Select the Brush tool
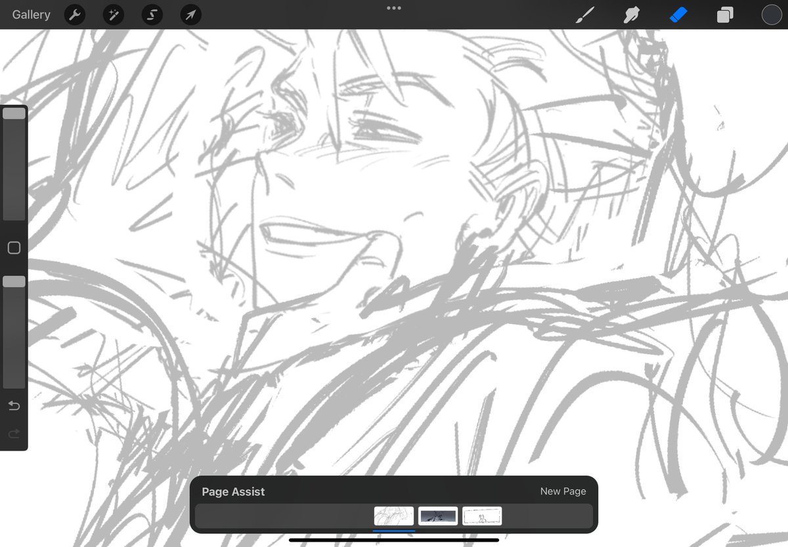788x547 pixels. click(584, 14)
